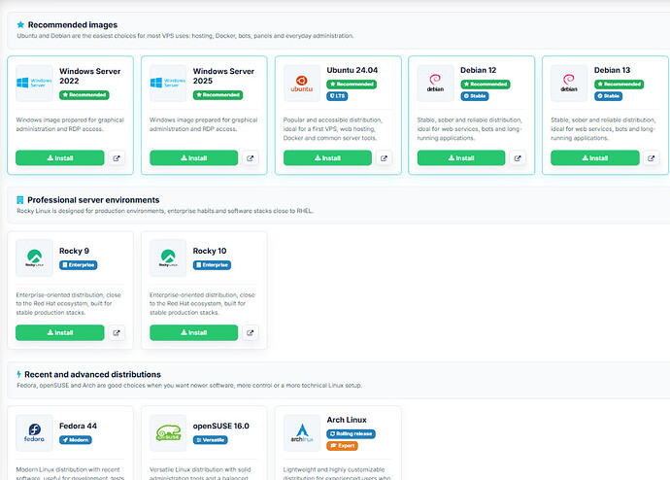
Task: Click the 'Debian 12' title
Action: tap(479, 70)
